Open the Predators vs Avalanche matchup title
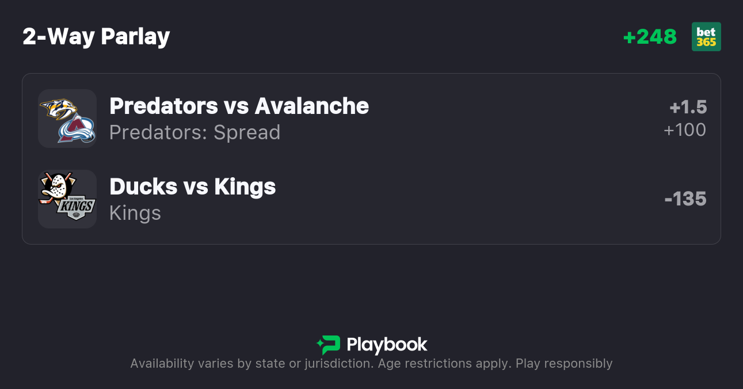The image size is (743, 389). pyautogui.click(x=239, y=106)
